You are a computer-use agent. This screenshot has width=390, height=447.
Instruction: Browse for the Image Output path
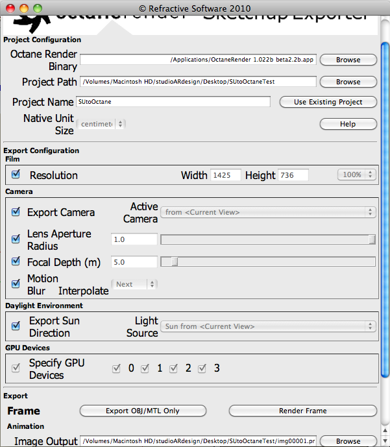[348, 441]
